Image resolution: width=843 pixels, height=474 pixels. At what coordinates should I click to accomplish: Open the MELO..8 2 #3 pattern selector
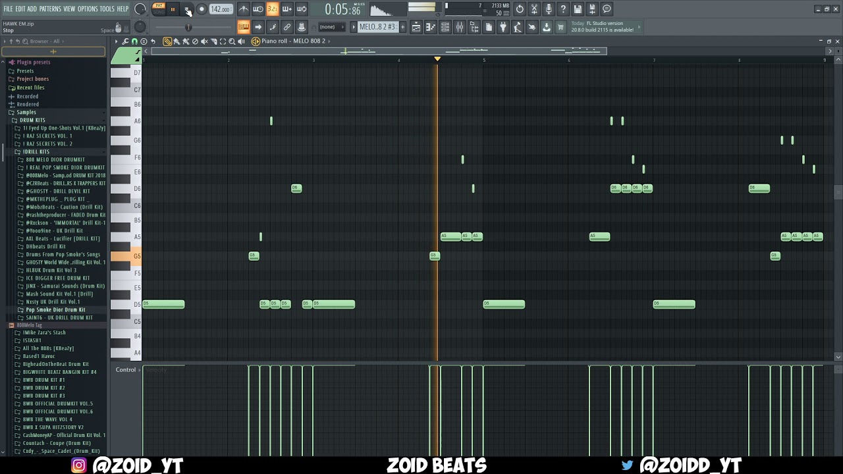click(378, 27)
